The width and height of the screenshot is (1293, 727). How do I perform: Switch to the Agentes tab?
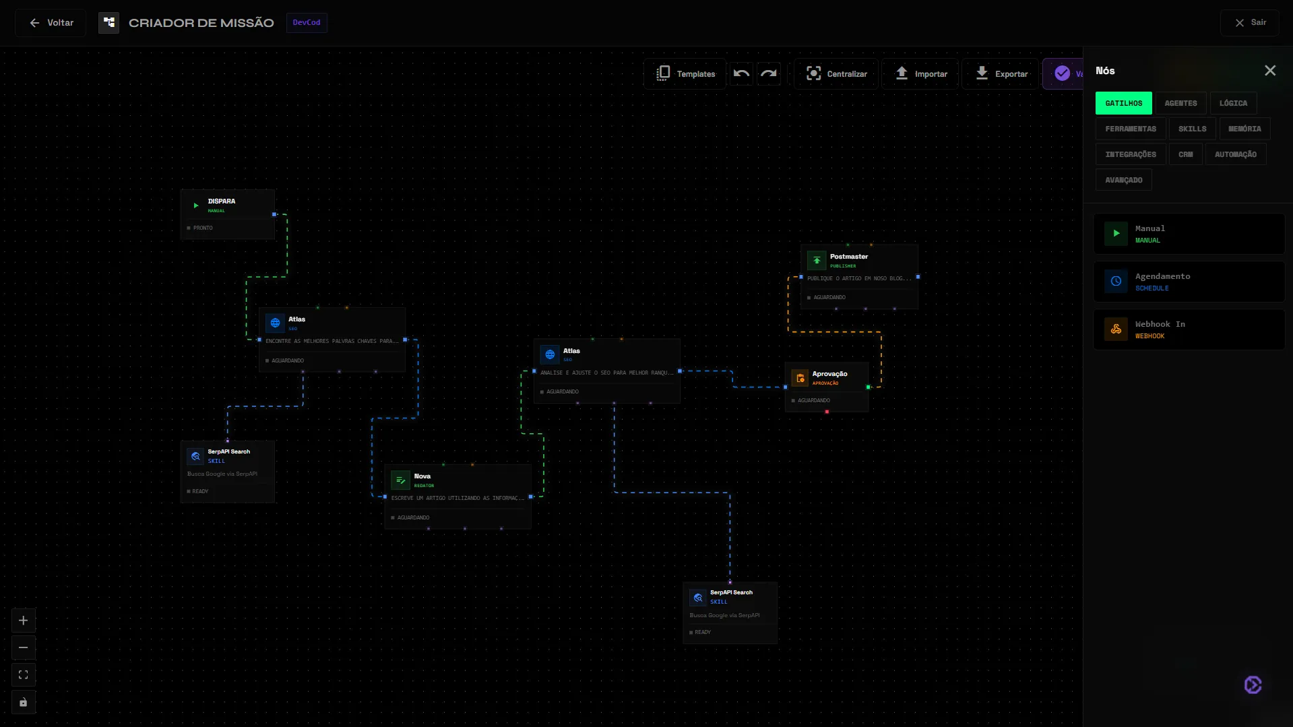(1180, 103)
